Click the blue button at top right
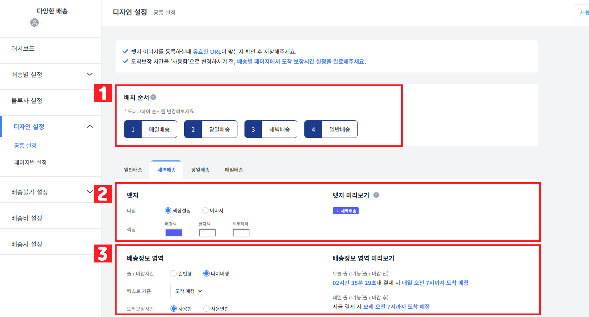Screen dimensions: 589x317 (583, 12)
